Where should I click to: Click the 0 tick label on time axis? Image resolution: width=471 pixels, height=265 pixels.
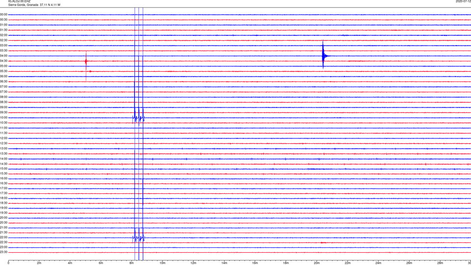pyautogui.click(x=8, y=263)
